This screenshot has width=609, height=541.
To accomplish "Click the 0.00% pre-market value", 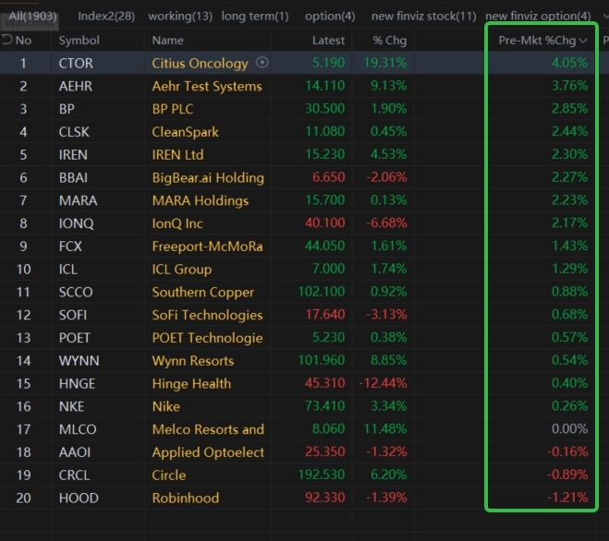I will pos(569,429).
